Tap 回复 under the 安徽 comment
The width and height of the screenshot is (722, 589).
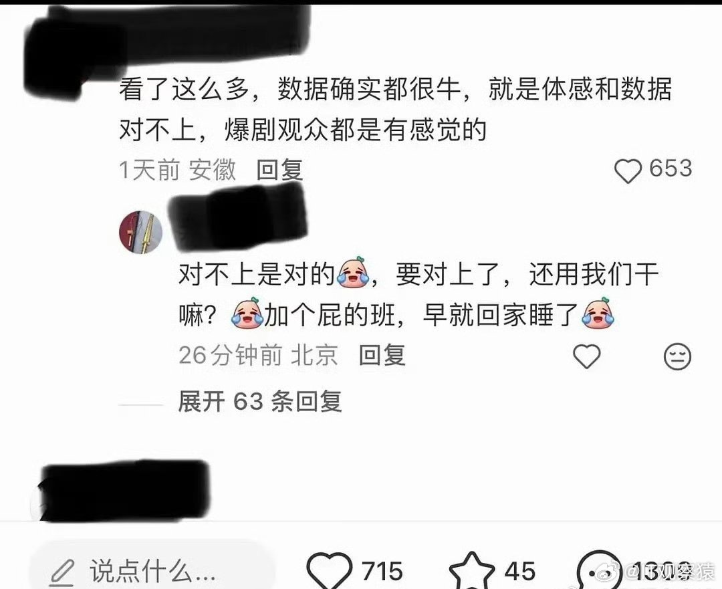279,170
